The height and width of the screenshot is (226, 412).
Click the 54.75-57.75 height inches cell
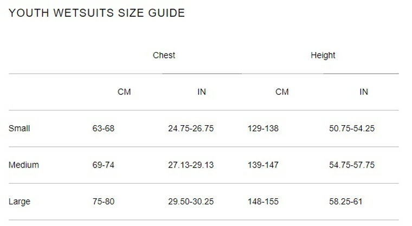(x=352, y=165)
